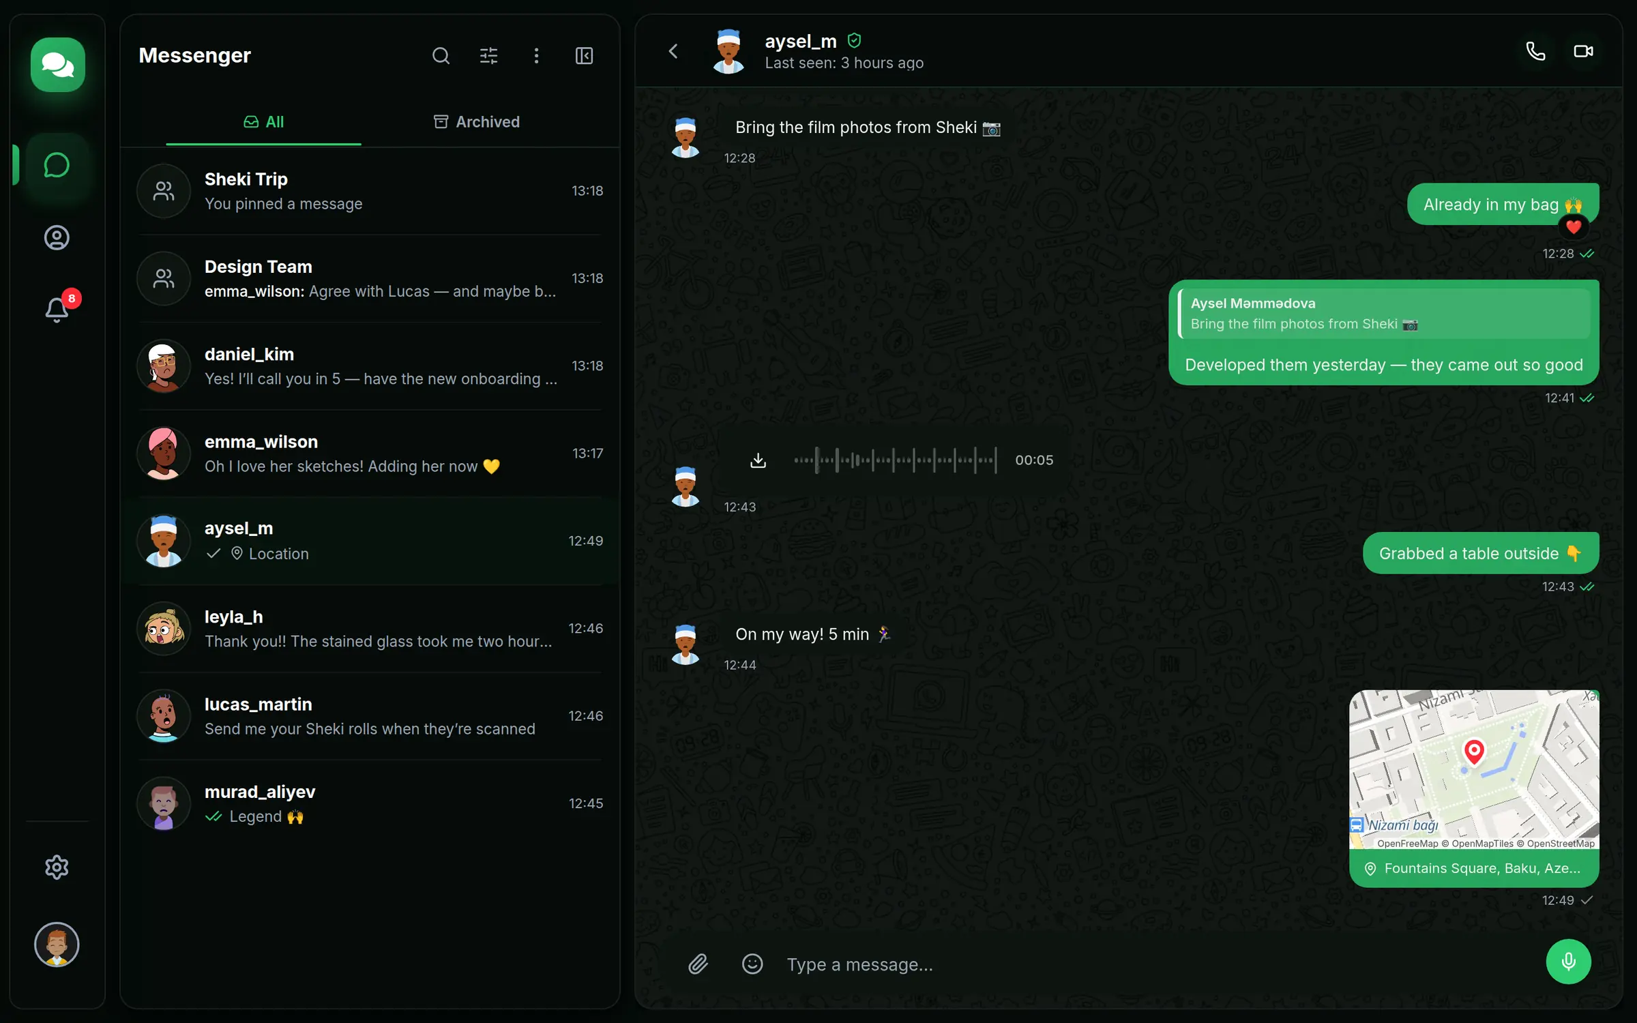
Task: Select the aysel_m conversation row
Action: (x=370, y=541)
